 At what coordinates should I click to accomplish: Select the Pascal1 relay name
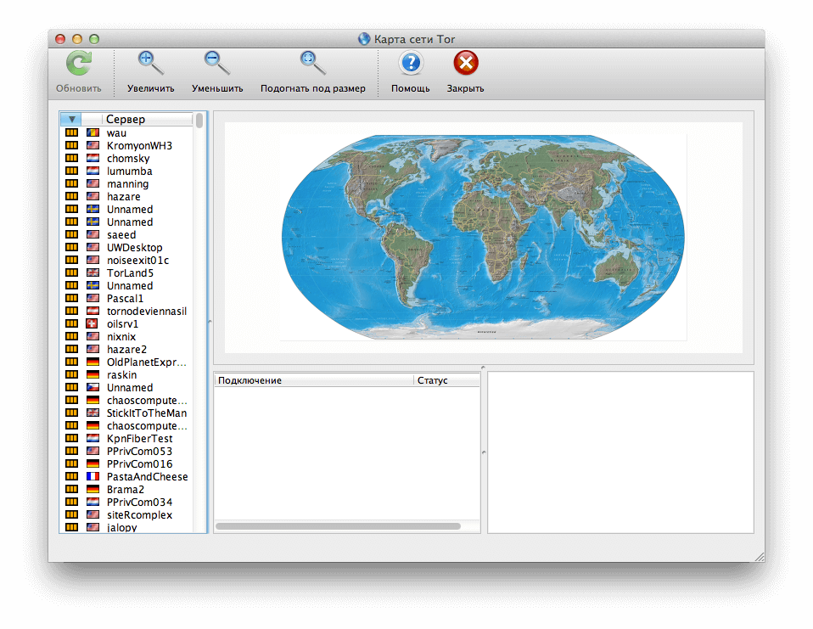point(125,298)
